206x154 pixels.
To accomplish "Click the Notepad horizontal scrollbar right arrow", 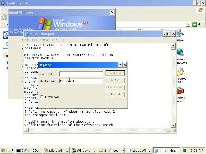I will point(169,130).
